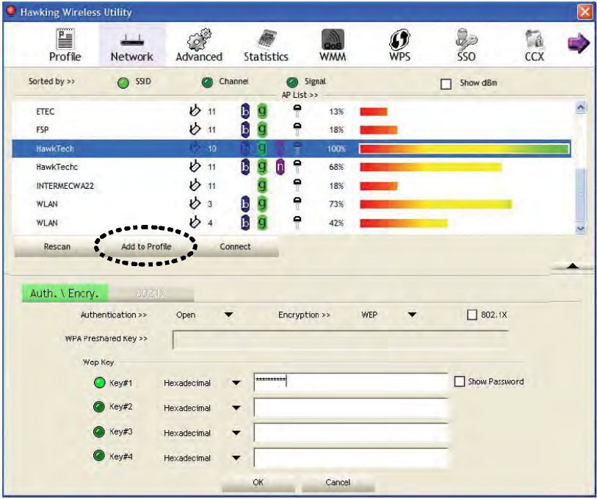Viewport: 597px width, 499px height.
Task: Click the key icon in INTERMECWA22 row
Action: point(297,185)
